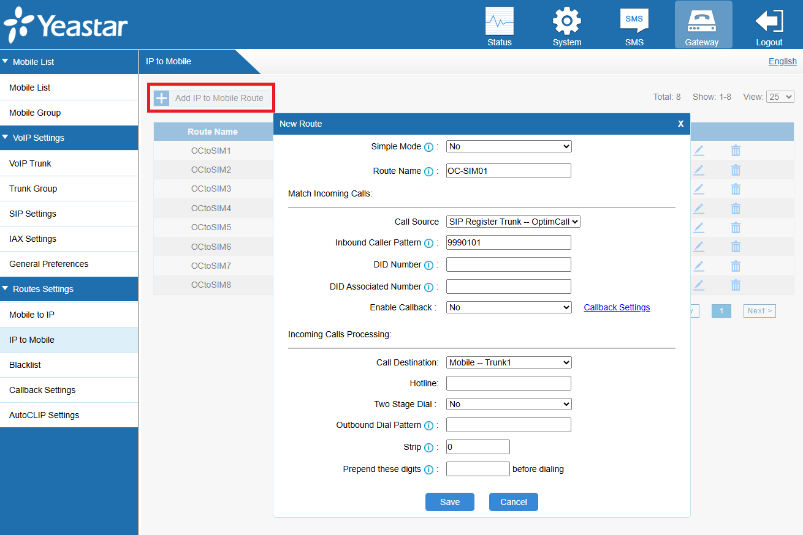
Task: Open Trunk Group settings
Action: [69, 189]
